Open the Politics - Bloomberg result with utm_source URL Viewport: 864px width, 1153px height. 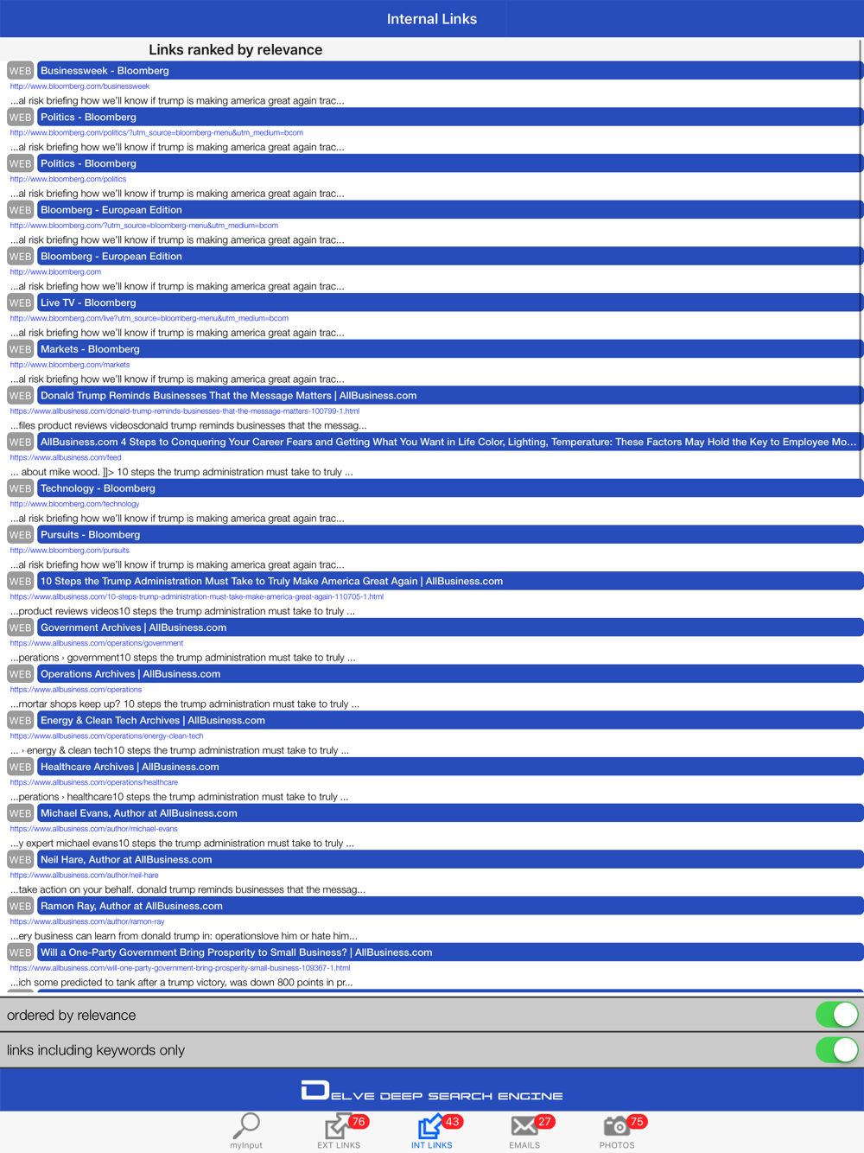click(x=450, y=118)
